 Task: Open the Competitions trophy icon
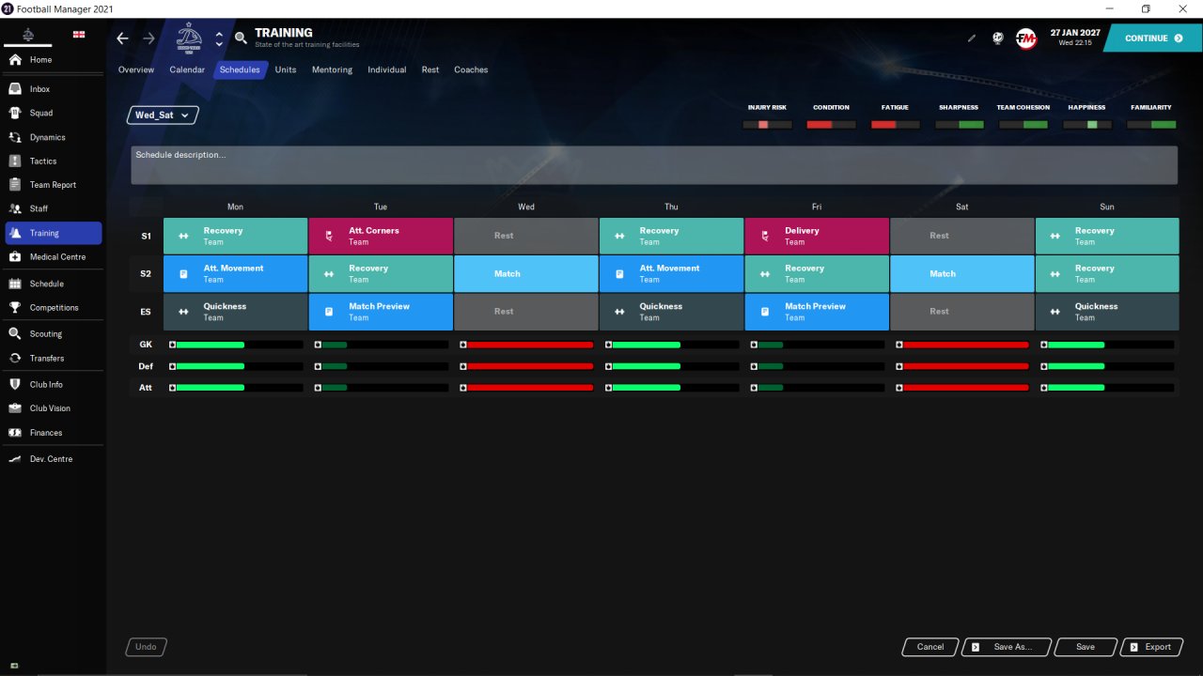15,308
